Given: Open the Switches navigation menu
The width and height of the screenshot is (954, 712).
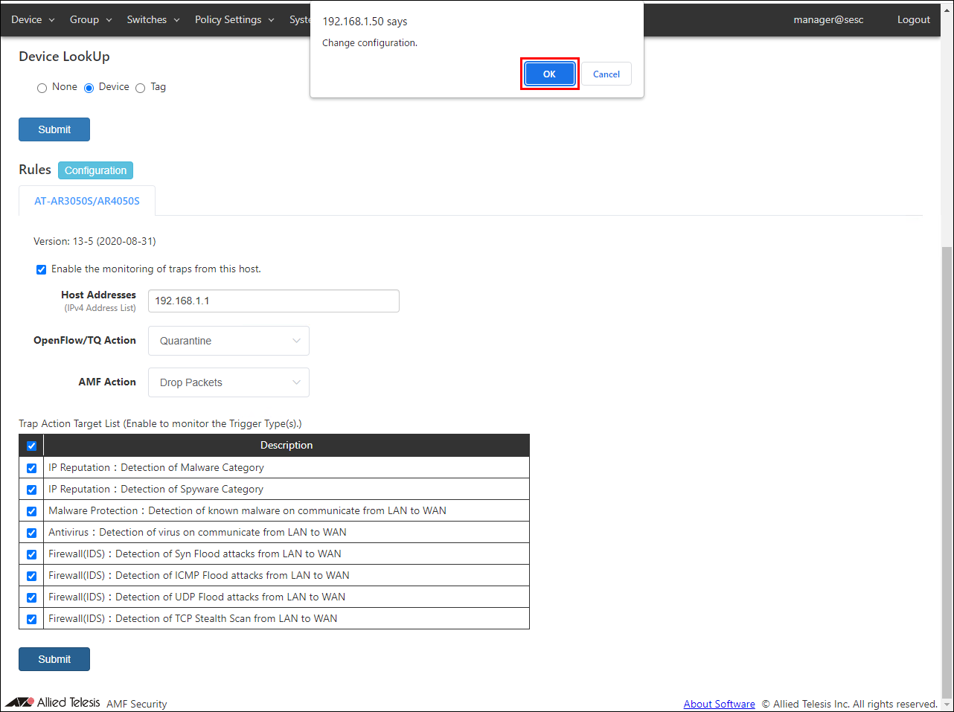Looking at the screenshot, I should click(x=153, y=19).
